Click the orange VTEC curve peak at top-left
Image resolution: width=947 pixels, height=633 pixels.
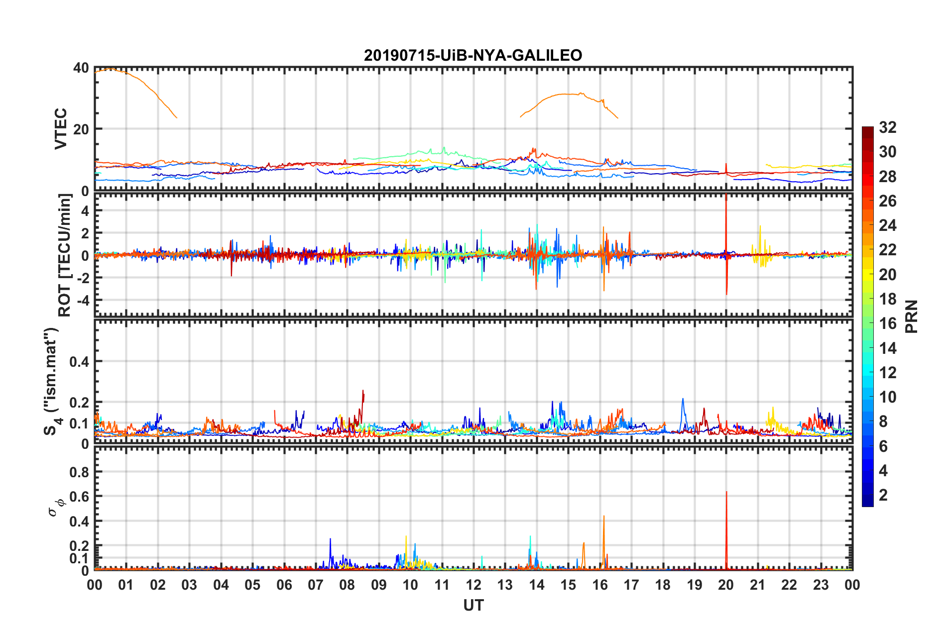pyautogui.click(x=111, y=69)
